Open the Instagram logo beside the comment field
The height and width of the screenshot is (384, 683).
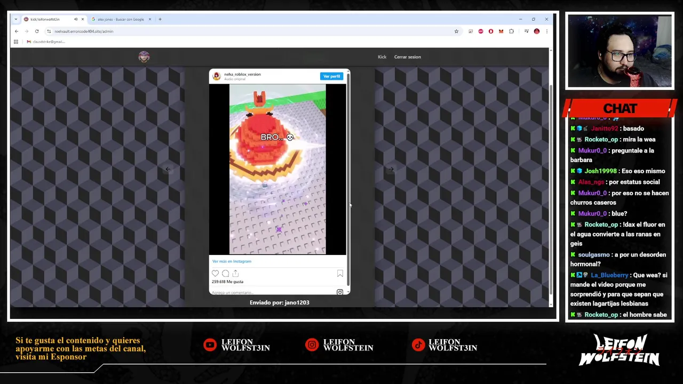click(340, 292)
